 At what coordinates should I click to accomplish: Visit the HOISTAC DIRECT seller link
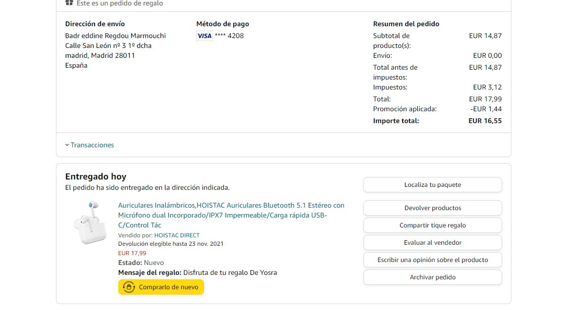point(177,235)
